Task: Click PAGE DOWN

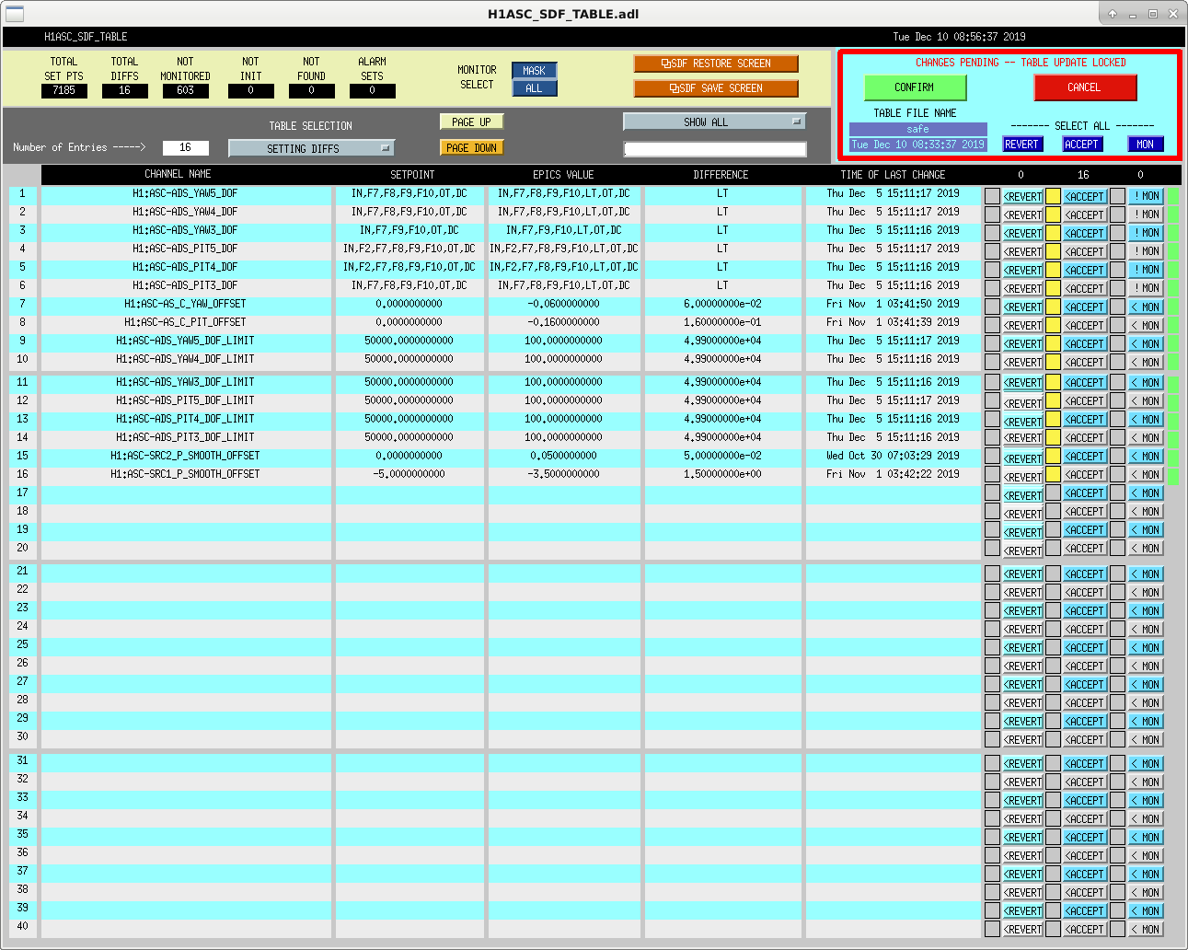Action: [x=471, y=147]
